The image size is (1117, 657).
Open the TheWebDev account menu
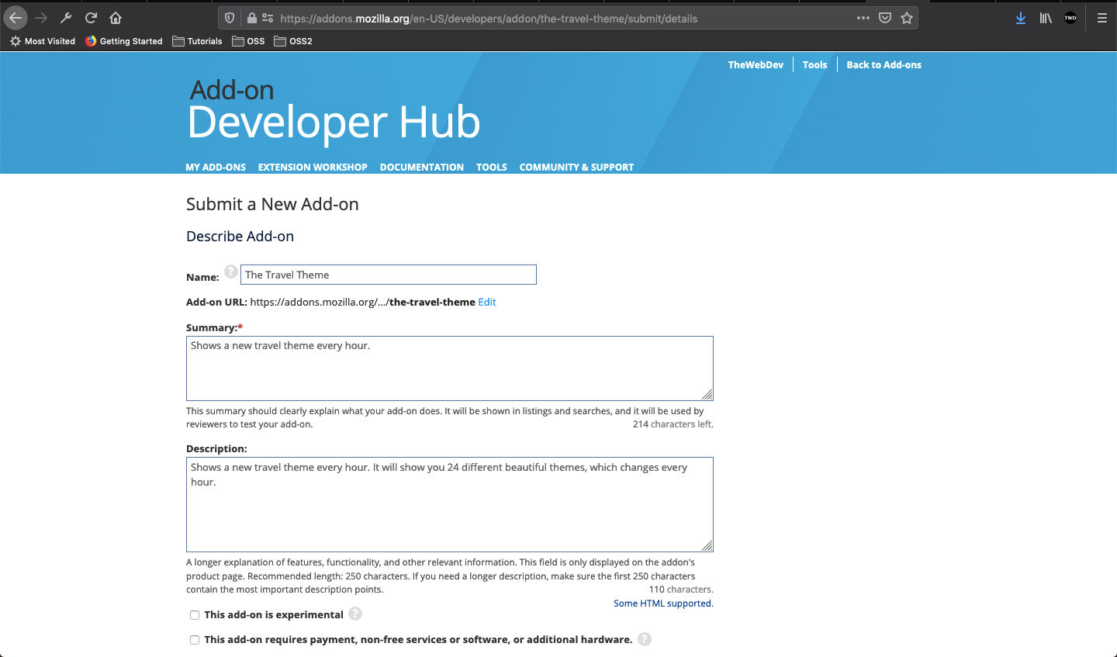(x=756, y=64)
